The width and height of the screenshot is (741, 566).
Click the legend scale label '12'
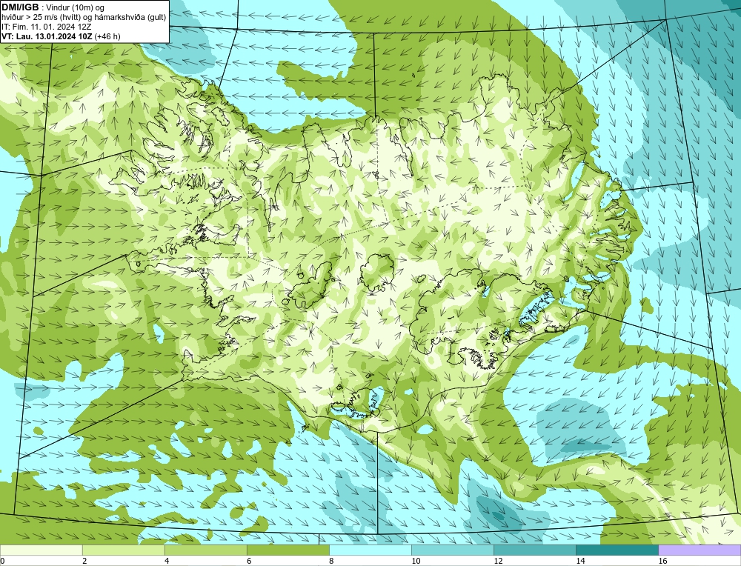[498, 561]
